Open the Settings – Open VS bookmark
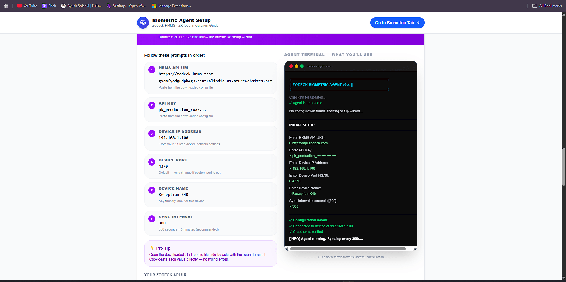This screenshot has width=566, height=282. tap(126, 6)
